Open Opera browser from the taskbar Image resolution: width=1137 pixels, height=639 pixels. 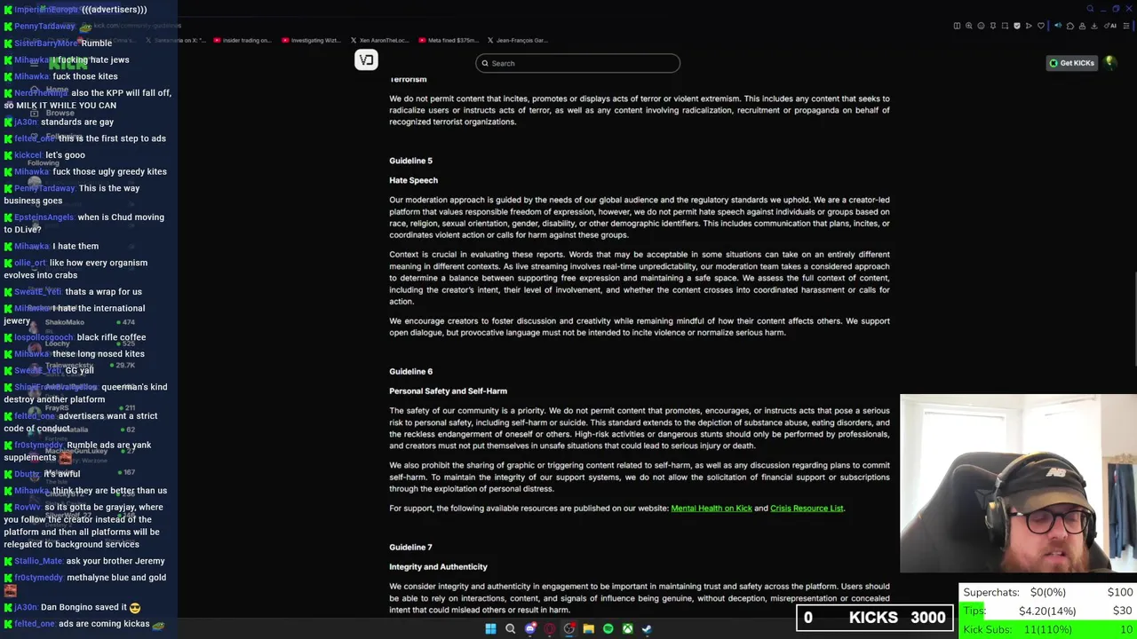click(550, 628)
